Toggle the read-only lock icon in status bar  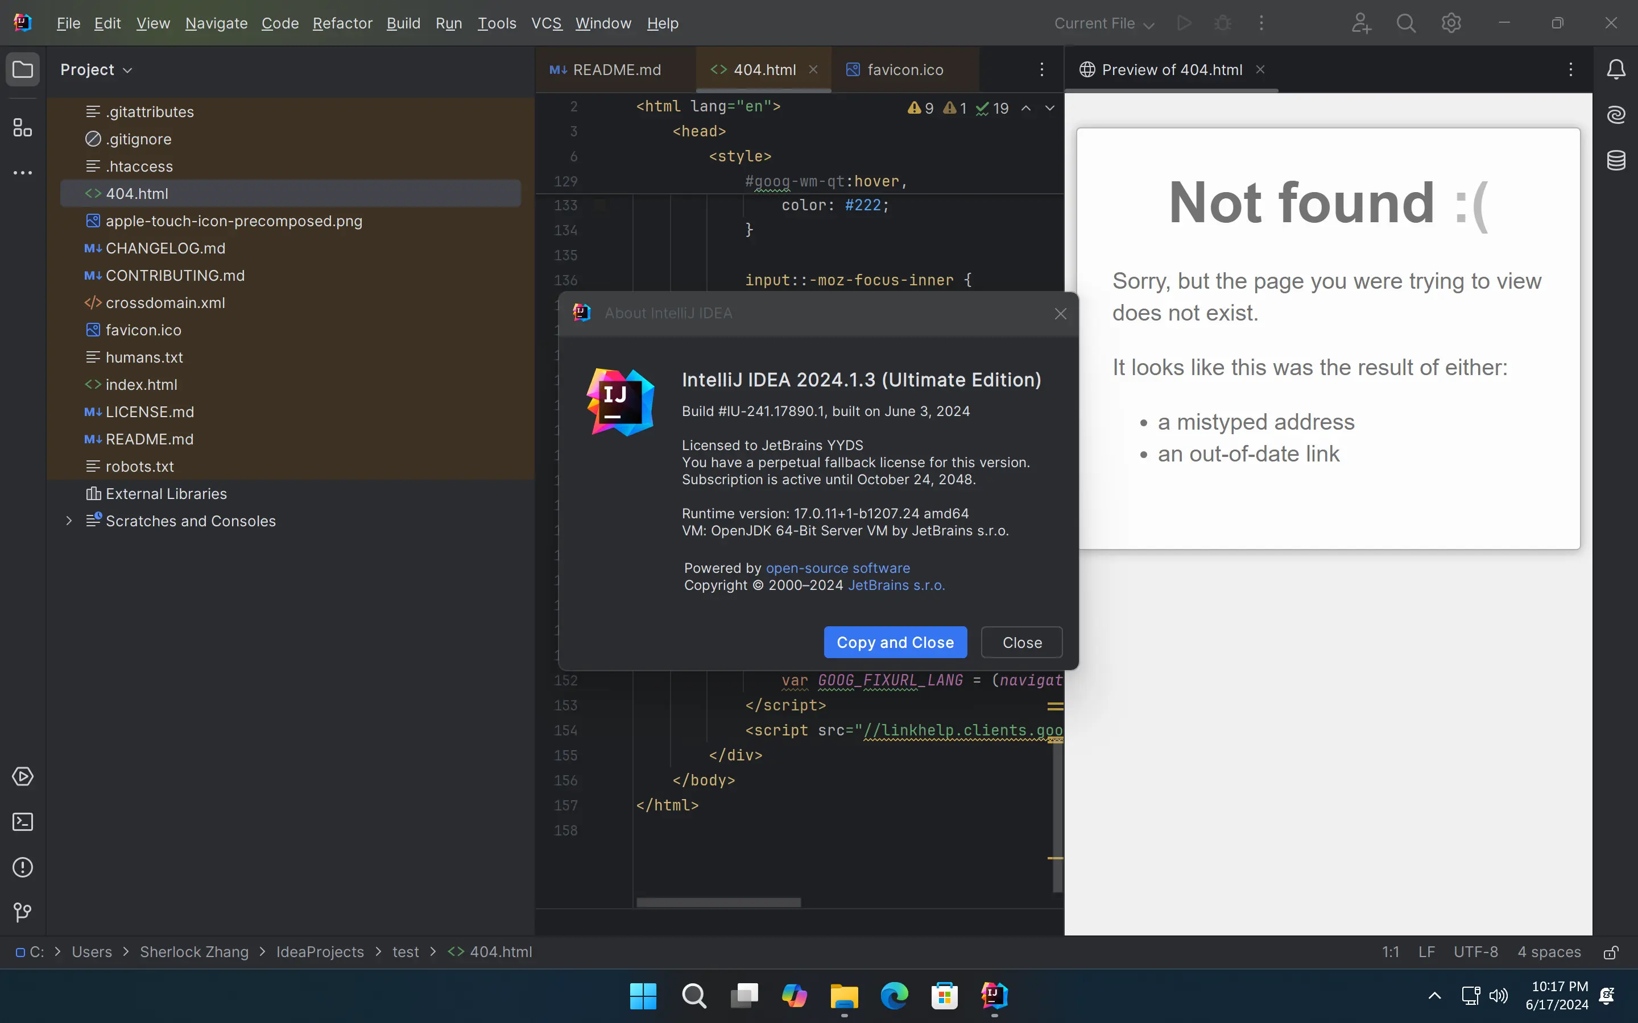click(1612, 952)
